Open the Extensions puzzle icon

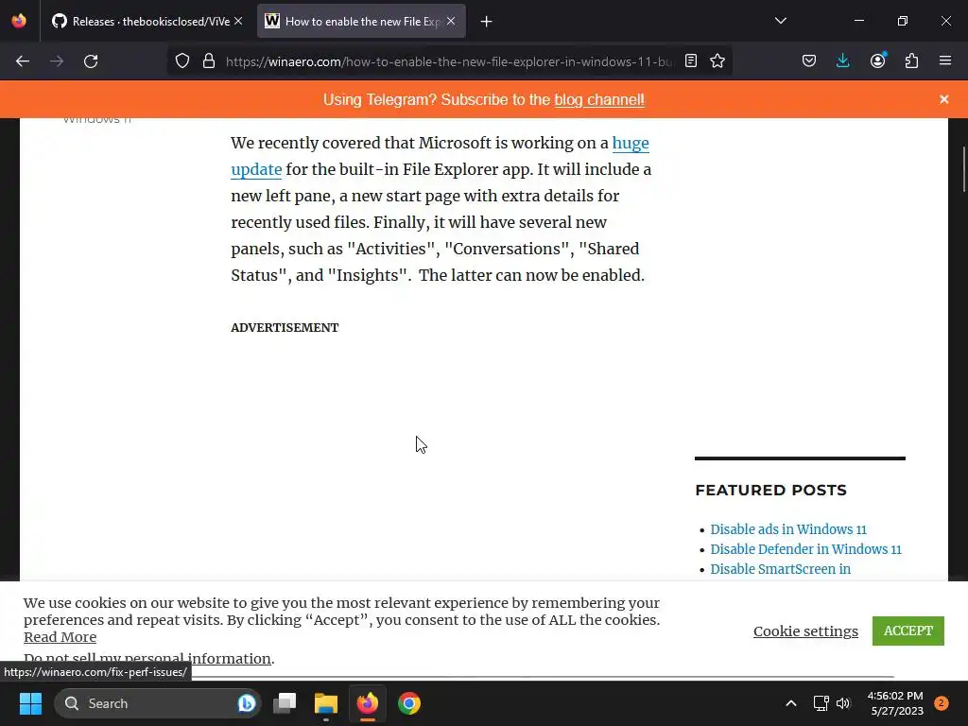(911, 61)
